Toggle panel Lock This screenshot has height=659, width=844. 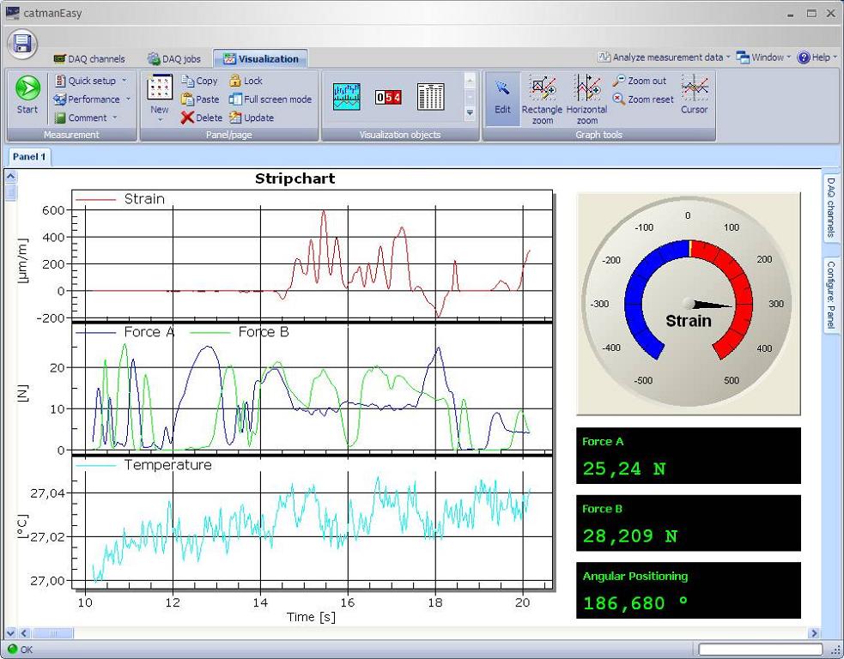pos(246,81)
